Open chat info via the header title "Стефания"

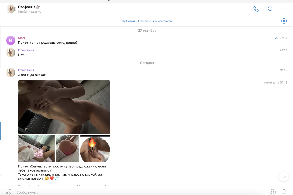tap(27, 7)
